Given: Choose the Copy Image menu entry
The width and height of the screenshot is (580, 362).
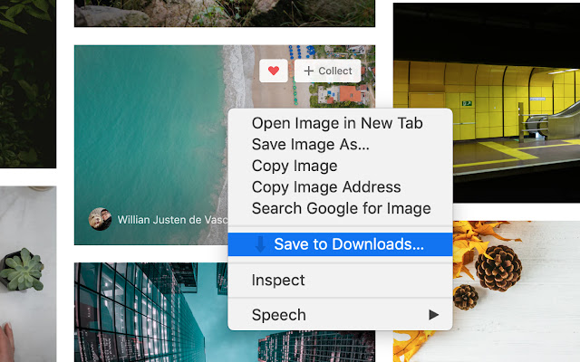Looking at the screenshot, I should (340, 166).
